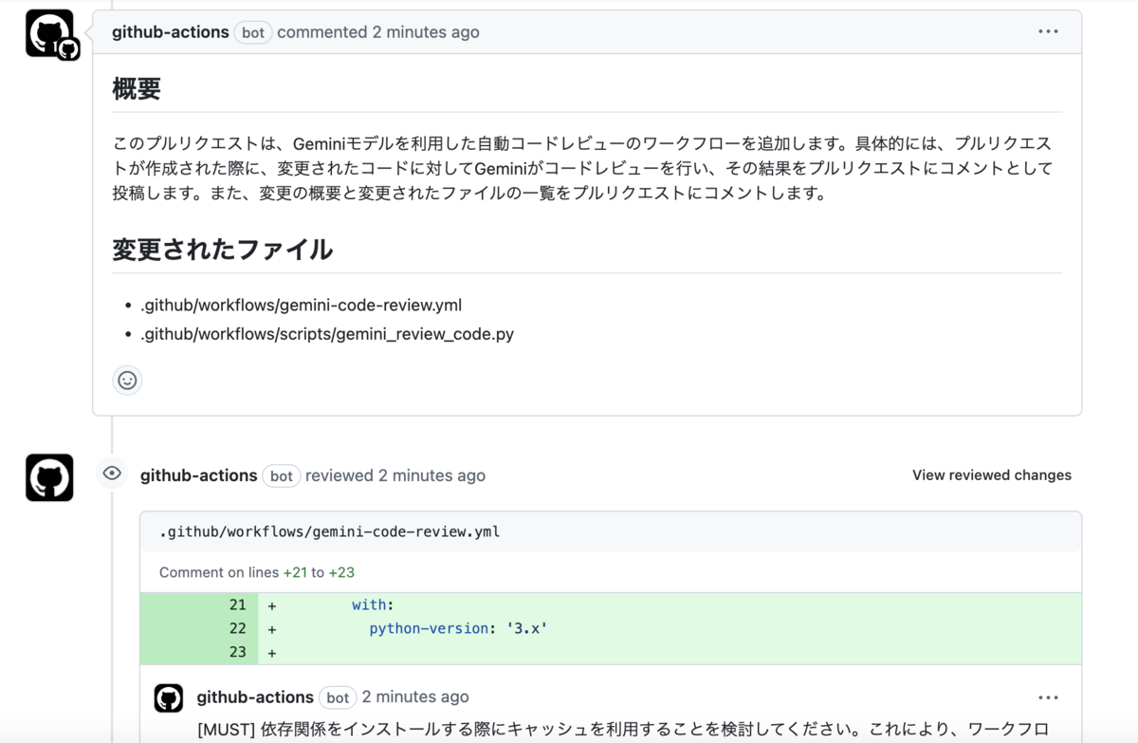Open gemini-code-review.yml file path header
1138x743 pixels.
(x=329, y=531)
